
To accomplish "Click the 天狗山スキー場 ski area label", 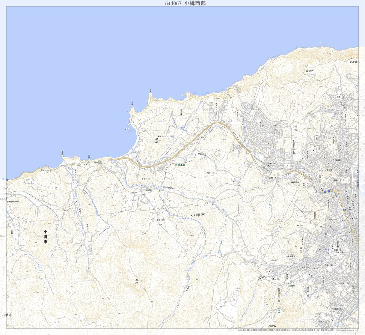I will [x=278, y=295].
